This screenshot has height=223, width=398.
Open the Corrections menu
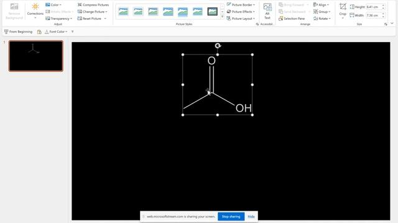(35, 11)
